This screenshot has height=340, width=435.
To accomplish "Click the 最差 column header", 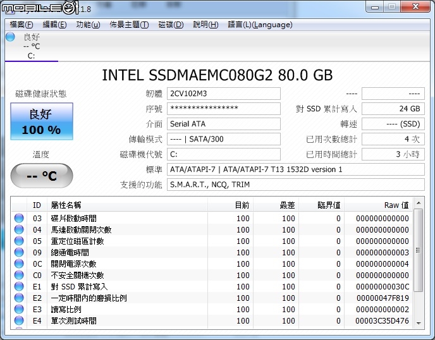I will tap(276, 205).
